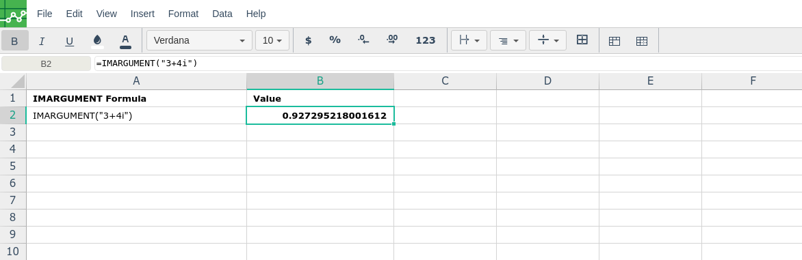Image resolution: width=802 pixels, height=260 pixels.
Task: Click the spreadsheet app logo icon
Action: click(x=13, y=13)
